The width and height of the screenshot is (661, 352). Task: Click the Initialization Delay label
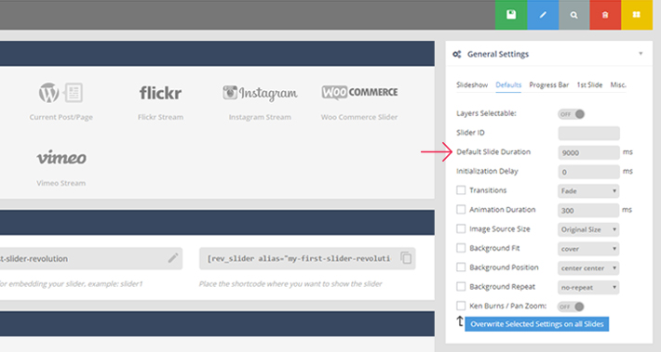(x=487, y=171)
